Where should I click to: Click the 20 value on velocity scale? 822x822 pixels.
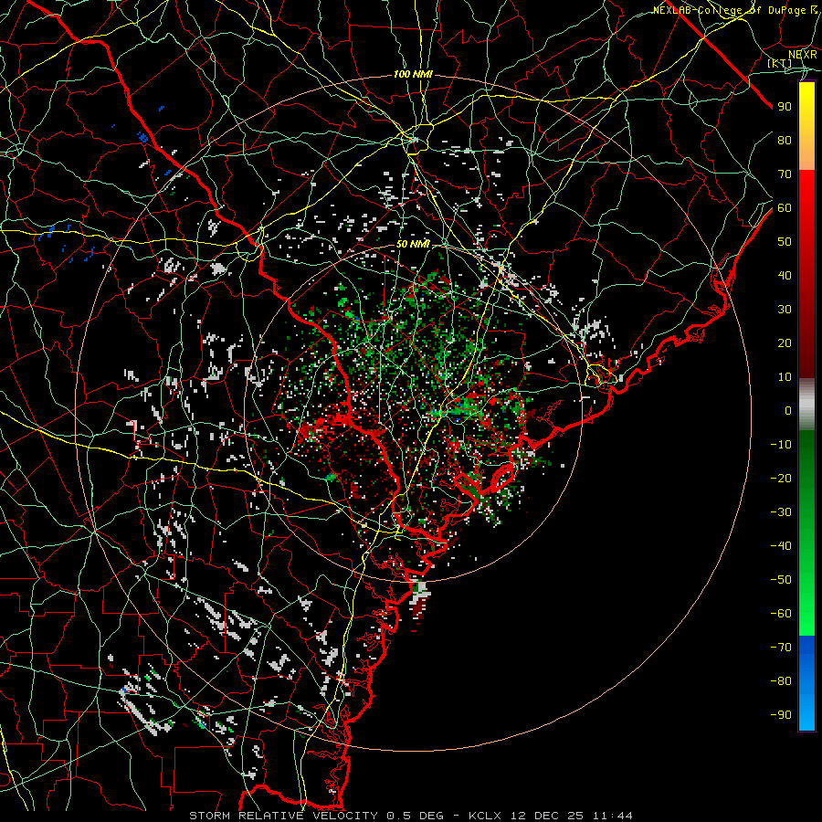point(785,342)
